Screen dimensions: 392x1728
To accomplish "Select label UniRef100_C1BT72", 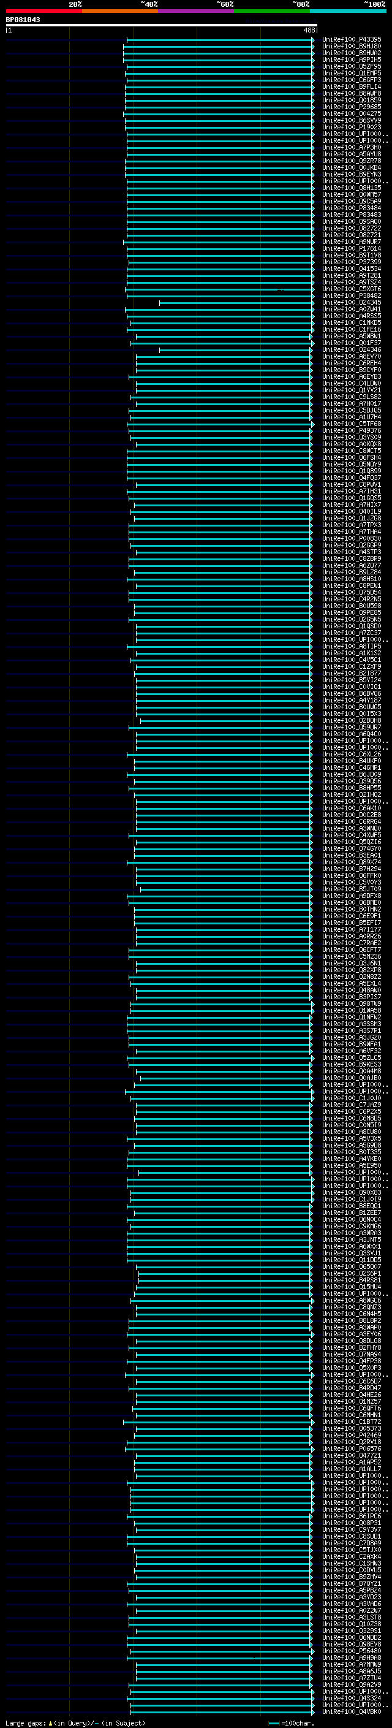I will click(x=352, y=1422).
